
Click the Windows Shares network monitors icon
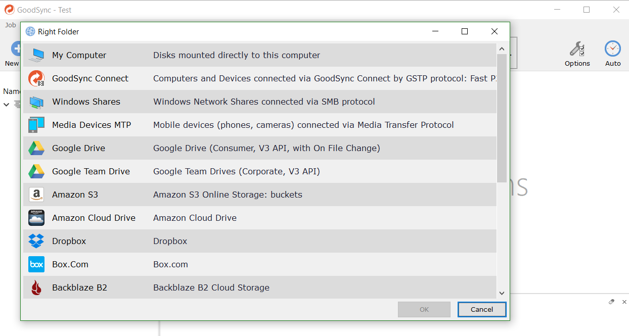(36, 102)
